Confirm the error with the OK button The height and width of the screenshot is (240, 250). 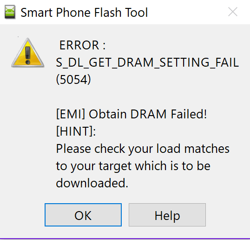[83, 215]
